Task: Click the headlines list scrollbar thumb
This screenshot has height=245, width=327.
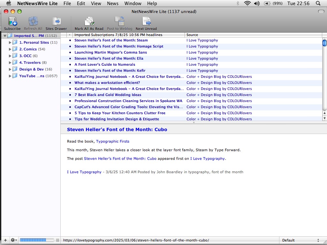Action: [x=324, y=43]
